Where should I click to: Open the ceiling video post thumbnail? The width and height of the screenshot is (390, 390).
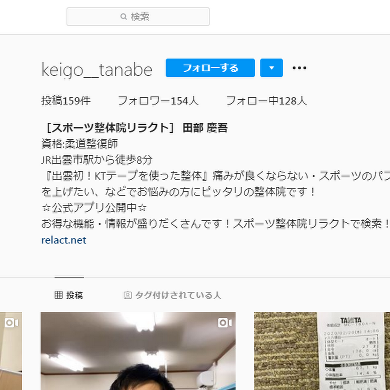138,351
